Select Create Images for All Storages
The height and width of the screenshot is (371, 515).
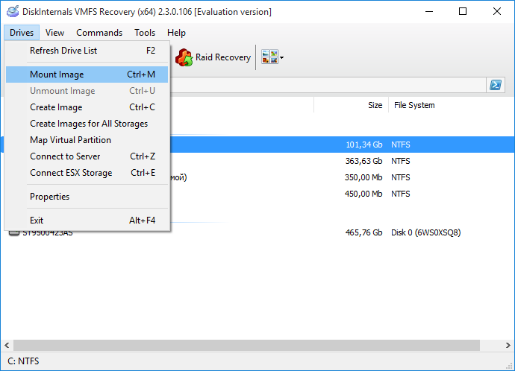(87, 124)
